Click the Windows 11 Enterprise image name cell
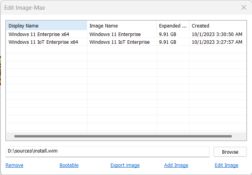This screenshot has width=252, height=175. click(115, 34)
